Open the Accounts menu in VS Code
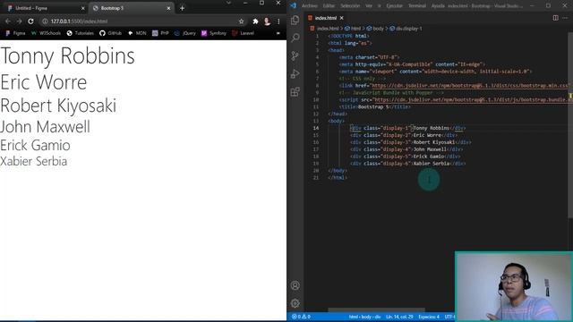Image resolution: width=573 pixels, height=322 pixels. (295, 285)
